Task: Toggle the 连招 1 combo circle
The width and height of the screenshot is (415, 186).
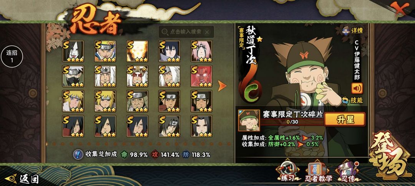Action: (x=12, y=56)
